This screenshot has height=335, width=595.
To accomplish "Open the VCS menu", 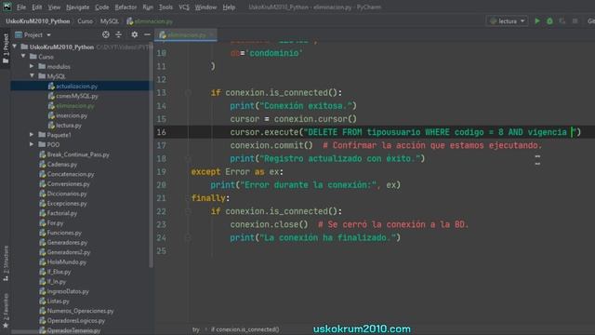I will [x=184, y=7].
